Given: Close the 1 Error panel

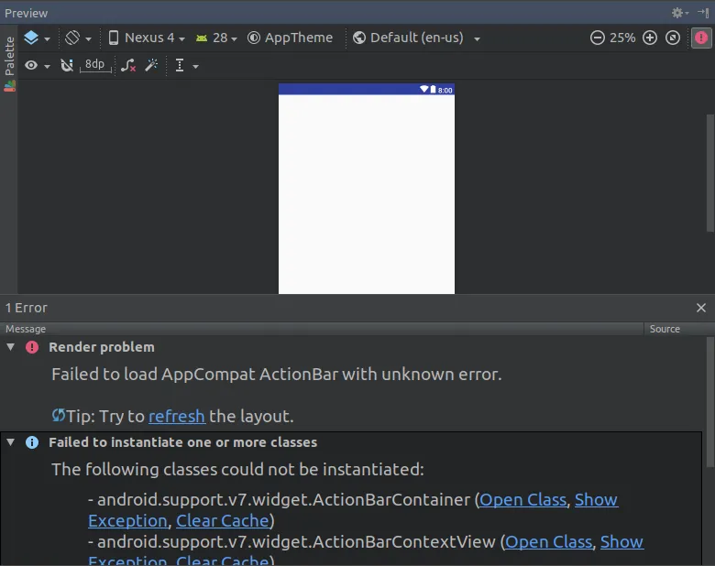Looking at the screenshot, I should click(701, 308).
